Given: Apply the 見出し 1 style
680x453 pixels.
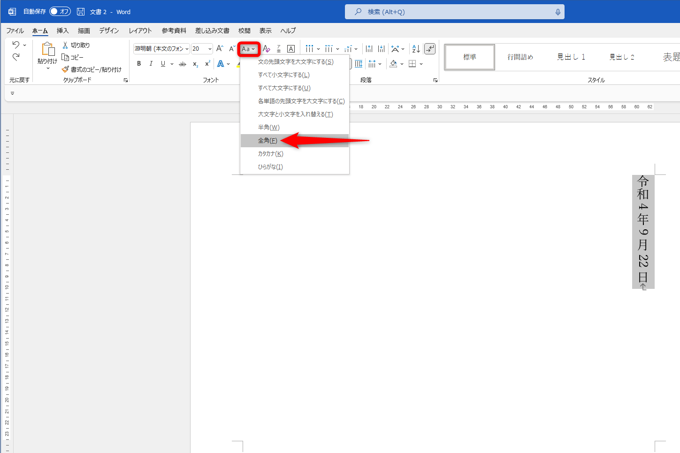Looking at the screenshot, I should click(571, 57).
